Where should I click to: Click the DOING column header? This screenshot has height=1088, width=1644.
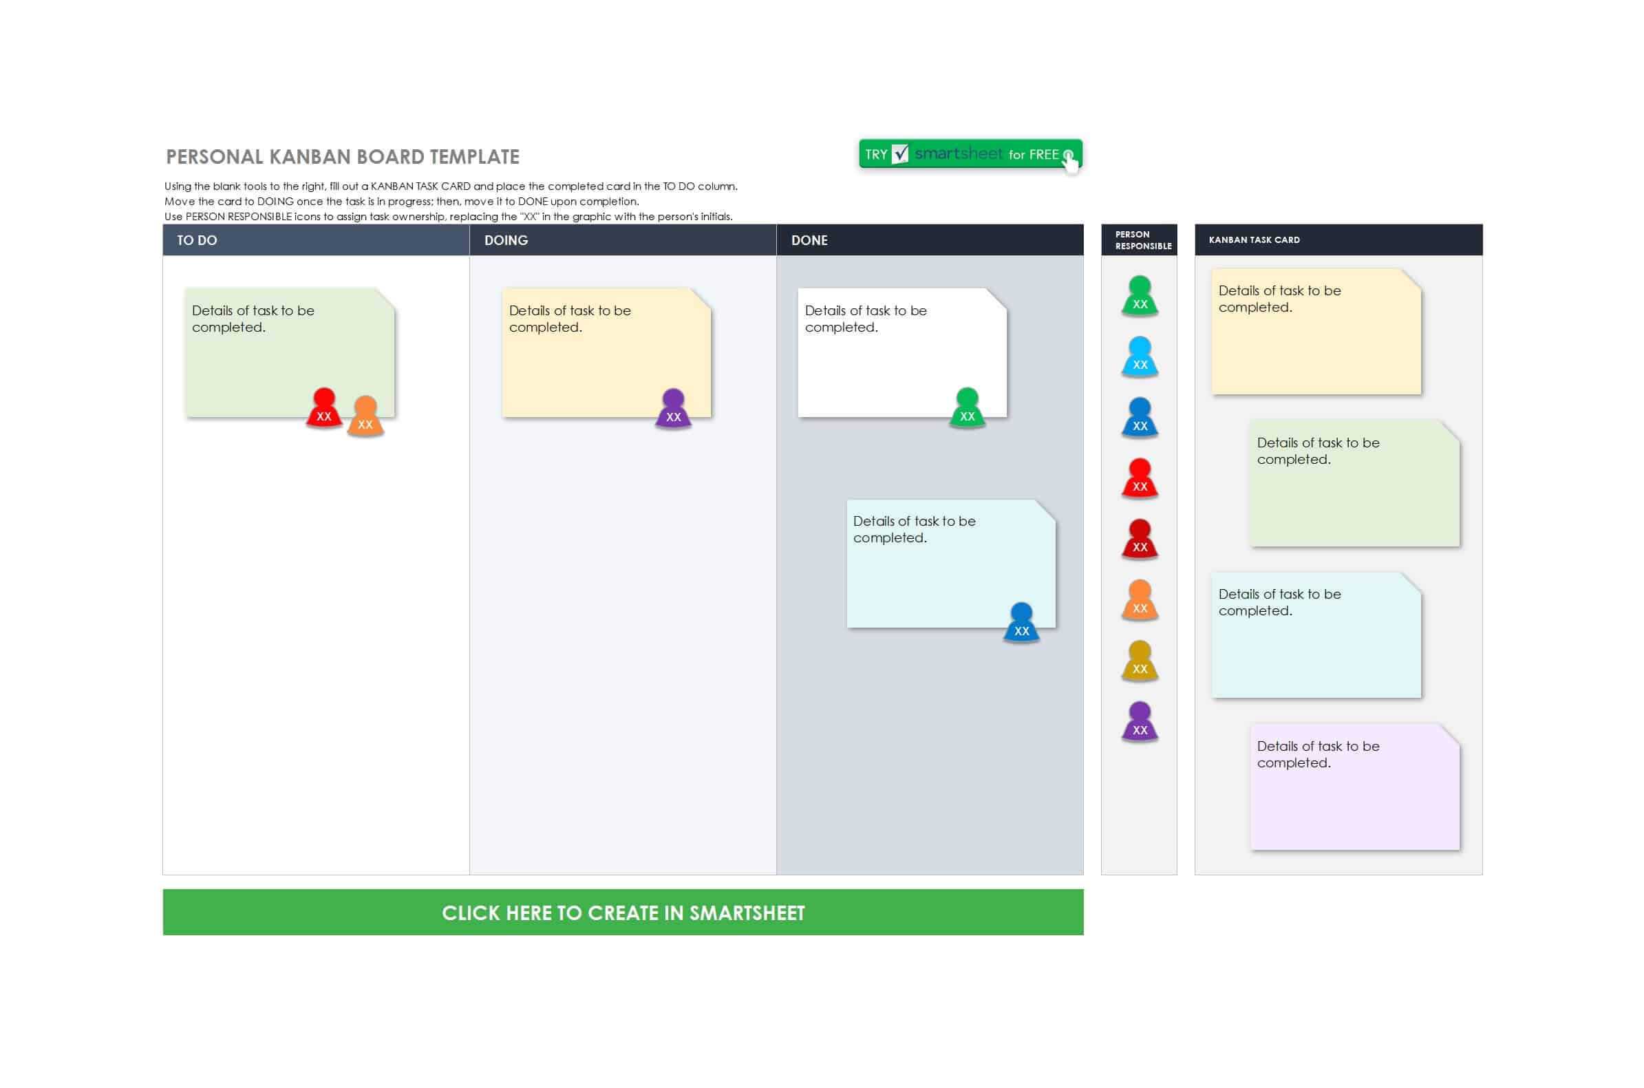tap(623, 240)
